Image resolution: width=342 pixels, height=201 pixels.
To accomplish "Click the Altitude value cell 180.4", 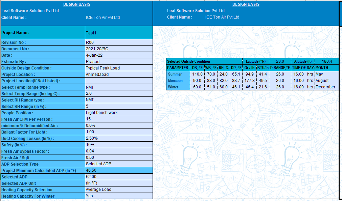I will (326, 61).
